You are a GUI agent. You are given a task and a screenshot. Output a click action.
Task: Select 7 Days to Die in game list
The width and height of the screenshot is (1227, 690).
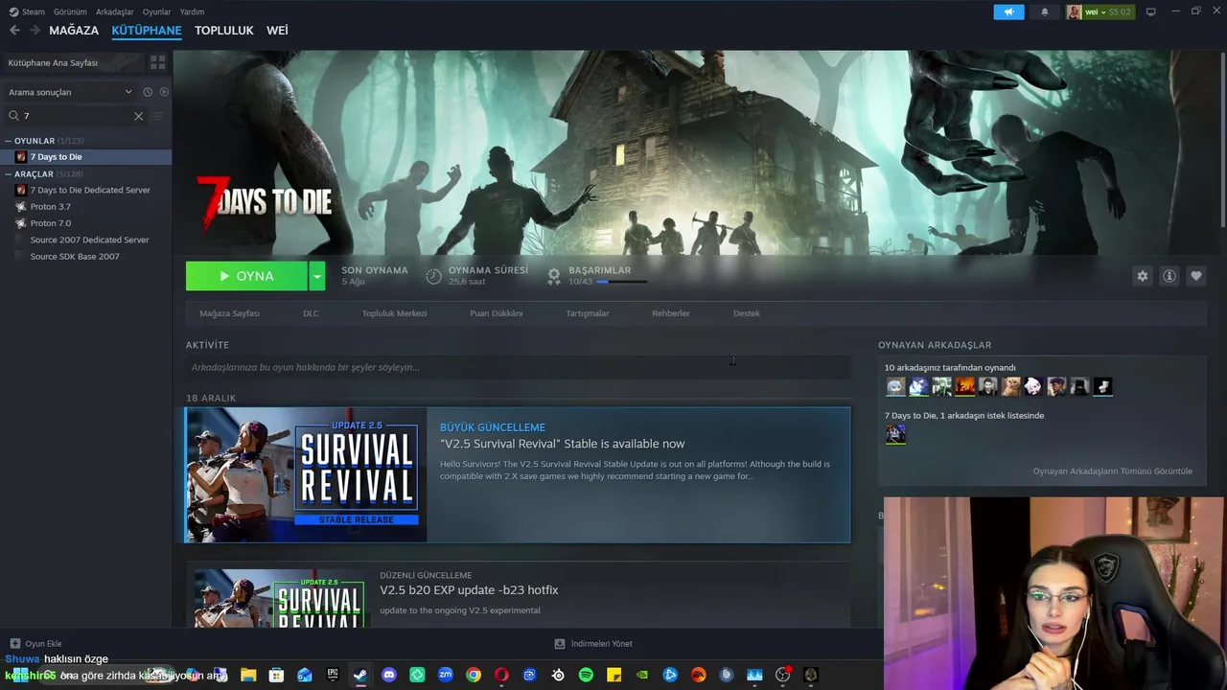(x=86, y=157)
